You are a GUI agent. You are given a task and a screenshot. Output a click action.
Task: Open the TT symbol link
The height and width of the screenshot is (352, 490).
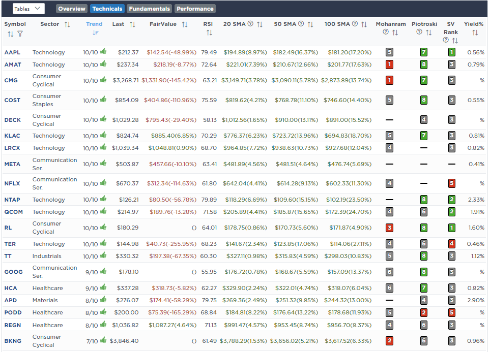tap(8, 256)
